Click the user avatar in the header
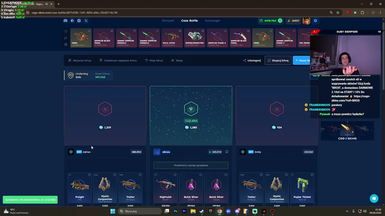This screenshot has width=385, height=216. tap(306, 21)
